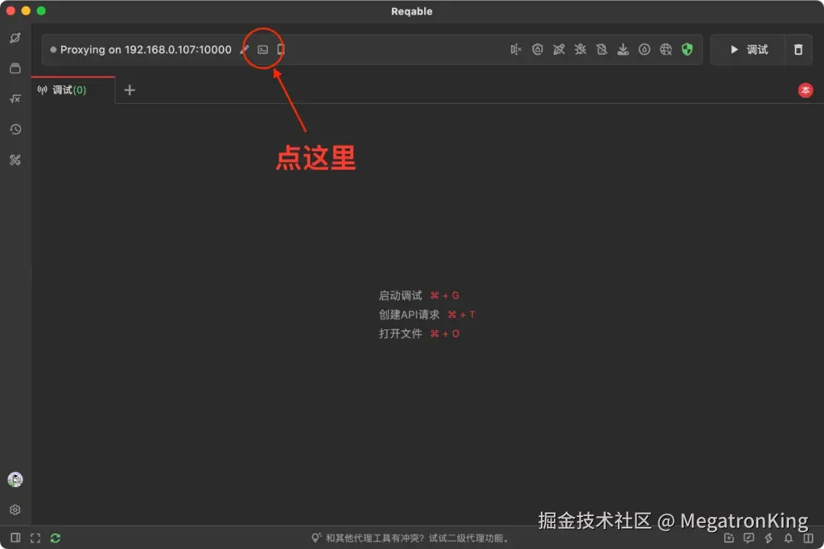Click the download tray icon
824x549 pixels.
(623, 50)
